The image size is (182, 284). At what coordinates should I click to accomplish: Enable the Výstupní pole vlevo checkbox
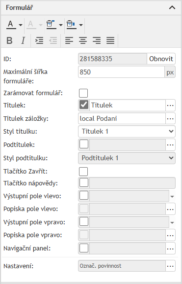(84, 195)
